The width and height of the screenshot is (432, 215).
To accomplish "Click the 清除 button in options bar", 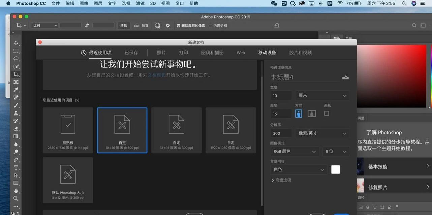I will pyautogui.click(x=124, y=26).
